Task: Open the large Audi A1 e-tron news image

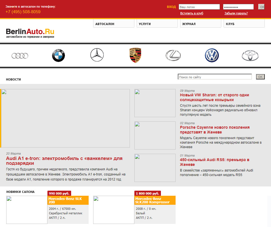Action: click(65, 118)
